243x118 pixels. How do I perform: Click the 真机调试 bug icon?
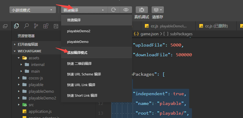(142, 10)
